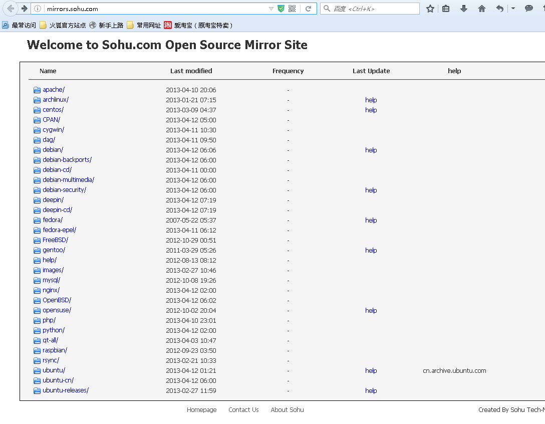Viewport: 545px width, 424px height.
Task: Click folder icon beside ubuntu-releases/
Action: click(37, 390)
